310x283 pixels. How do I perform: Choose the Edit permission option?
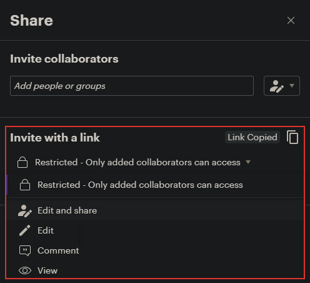click(x=155, y=230)
